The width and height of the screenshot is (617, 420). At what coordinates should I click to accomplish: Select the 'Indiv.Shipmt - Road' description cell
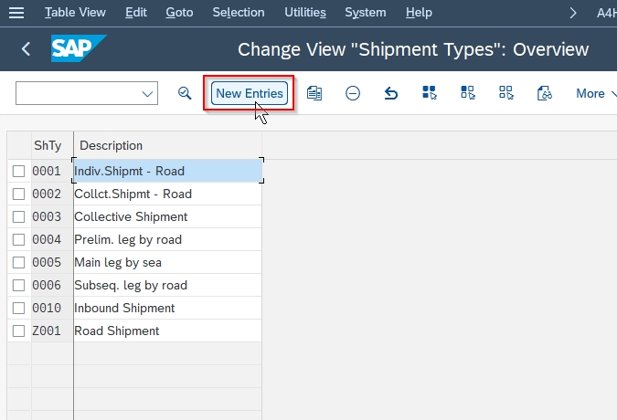pyautogui.click(x=167, y=171)
